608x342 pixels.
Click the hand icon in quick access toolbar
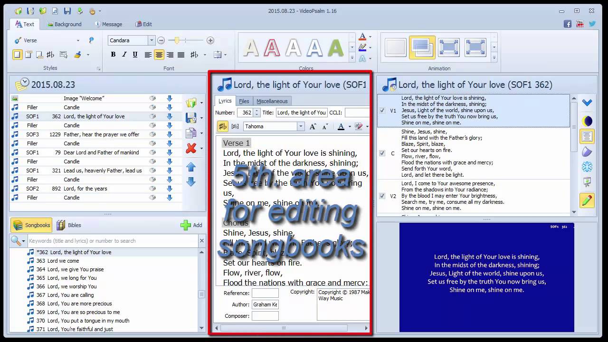(92, 11)
